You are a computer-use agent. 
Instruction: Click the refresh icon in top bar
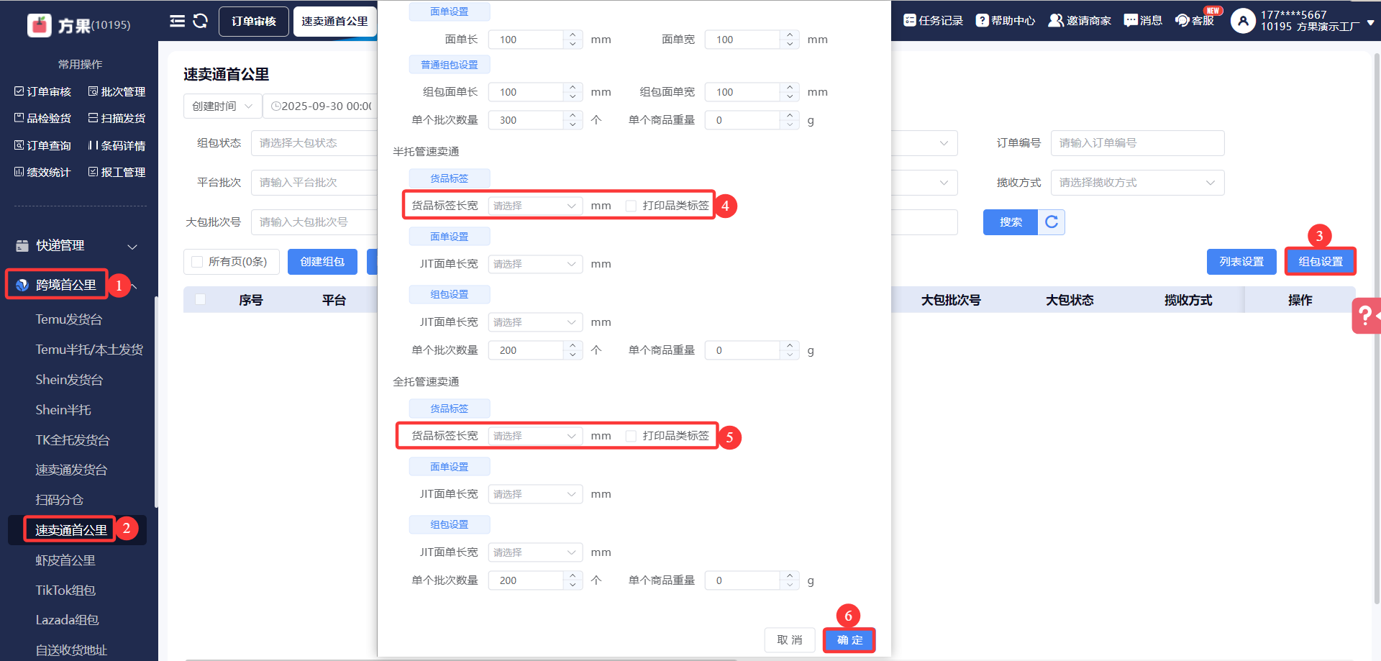tap(201, 21)
